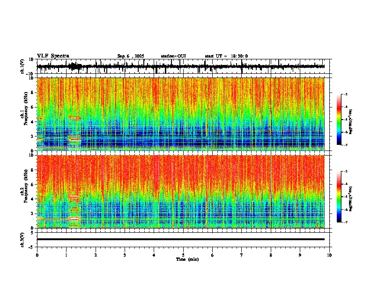The image size is (371, 286).
Task: Click the ch.2 spectrogram color scale bar
Action: click(339, 197)
